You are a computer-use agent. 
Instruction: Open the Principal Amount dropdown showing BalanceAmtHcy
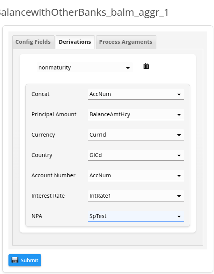tap(136, 114)
